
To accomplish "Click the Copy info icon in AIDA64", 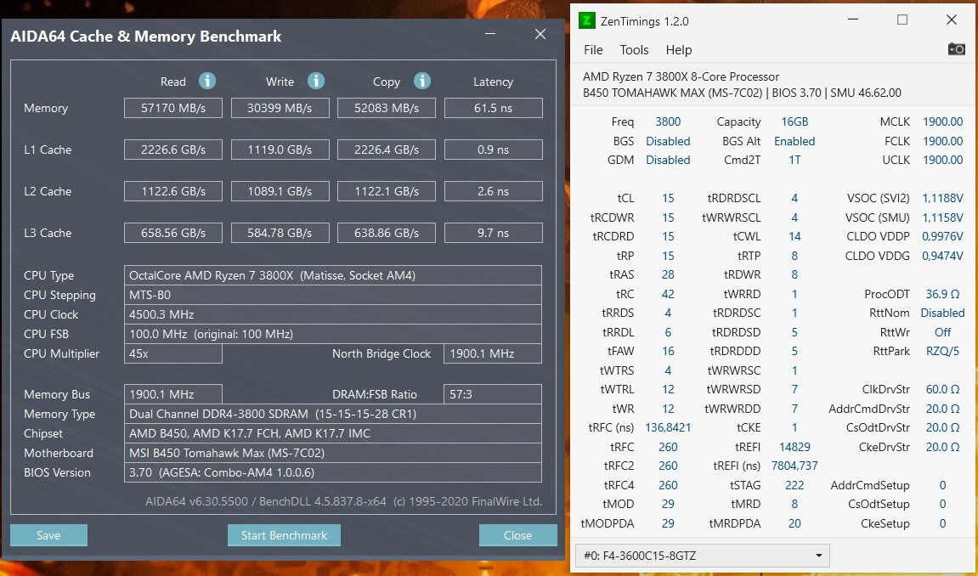I will tap(422, 81).
